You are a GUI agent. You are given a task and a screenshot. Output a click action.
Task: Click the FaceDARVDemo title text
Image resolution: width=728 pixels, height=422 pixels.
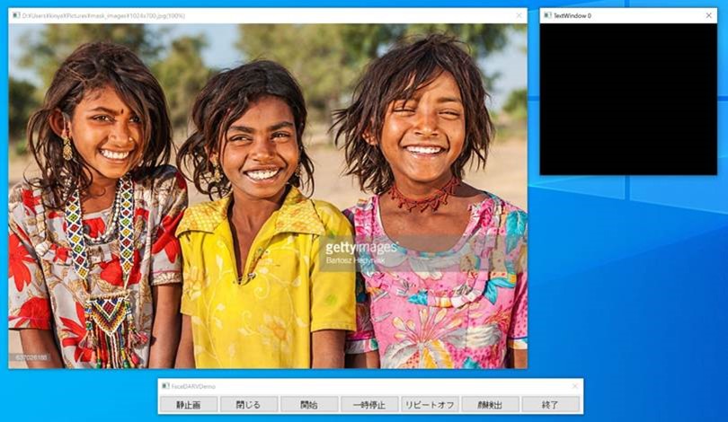point(193,386)
